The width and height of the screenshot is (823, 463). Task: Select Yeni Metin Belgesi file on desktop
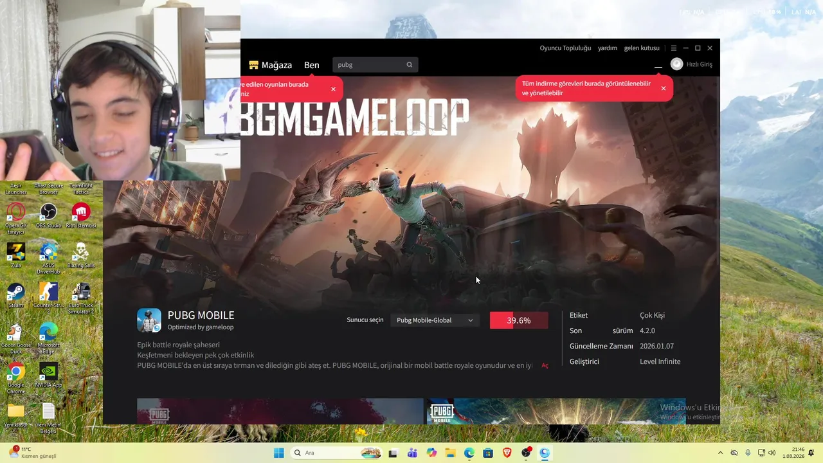coord(48,418)
